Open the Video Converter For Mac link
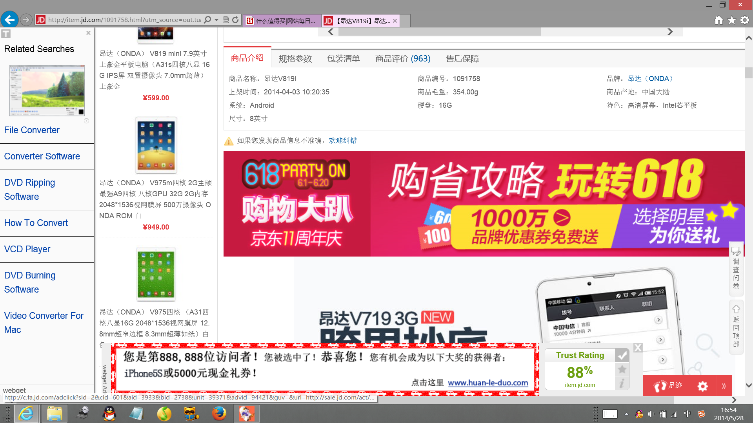The width and height of the screenshot is (753, 423). point(44,323)
